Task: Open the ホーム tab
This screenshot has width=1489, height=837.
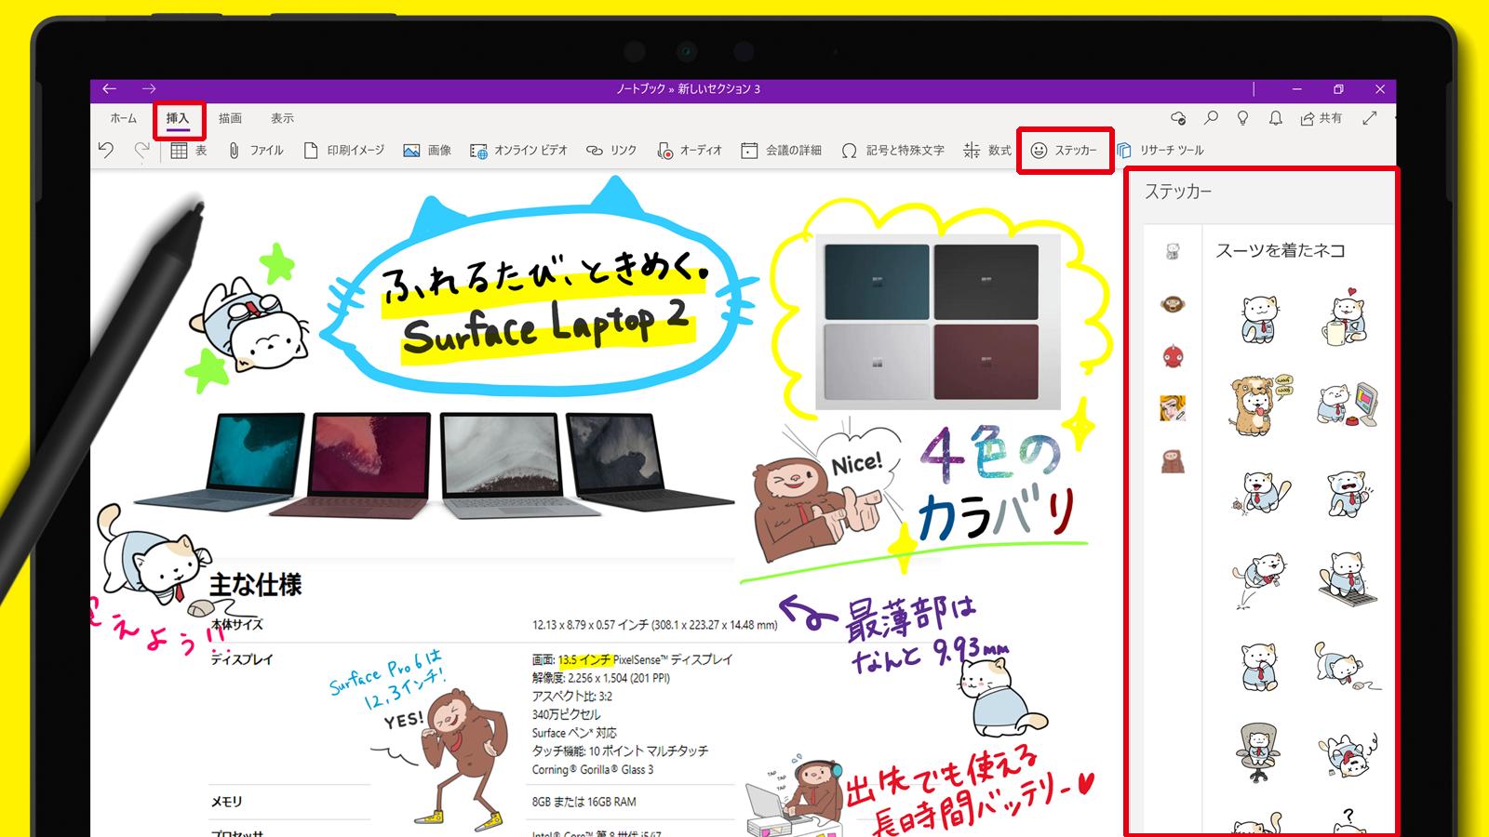Action: click(x=124, y=118)
